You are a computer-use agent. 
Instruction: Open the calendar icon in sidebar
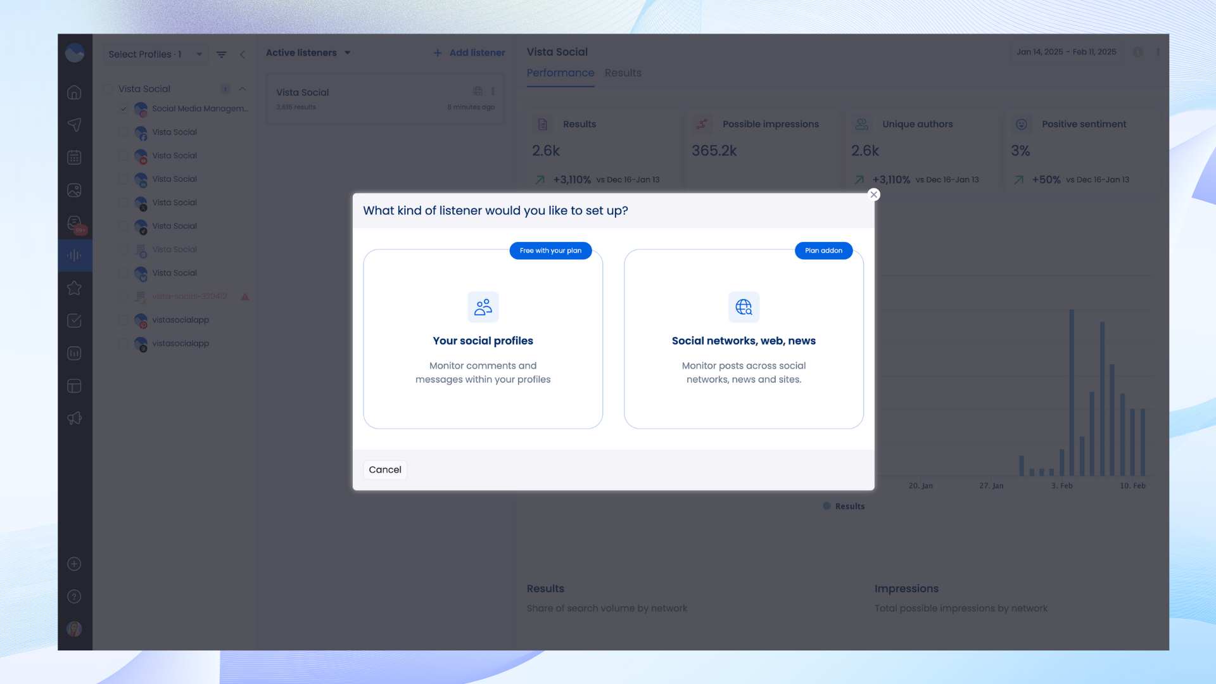pos(74,157)
